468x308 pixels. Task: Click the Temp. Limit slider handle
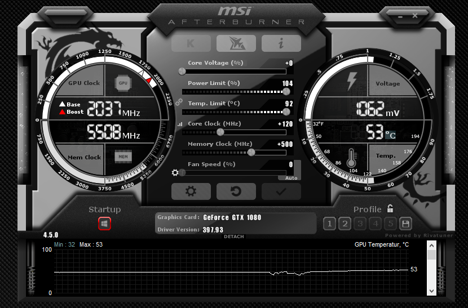click(x=286, y=112)
